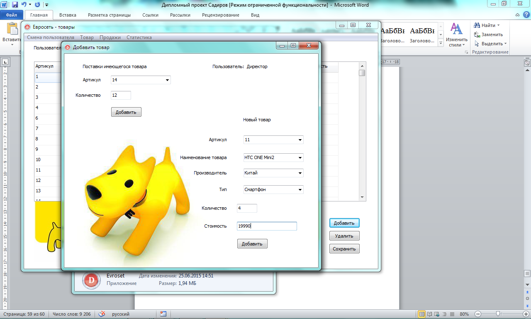This screenshot has height=319, width=531.
Task: Open the Смена пользователя menu in Евросеть window
Action: pyautogui.click(x=51, y=37)
